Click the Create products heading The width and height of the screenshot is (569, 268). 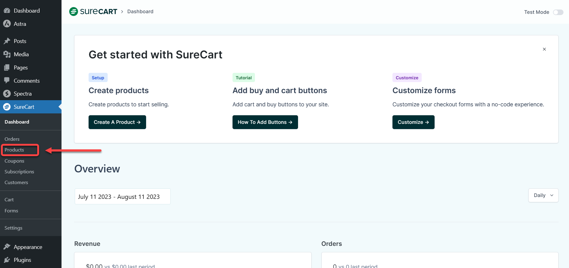tap(118, 90)
